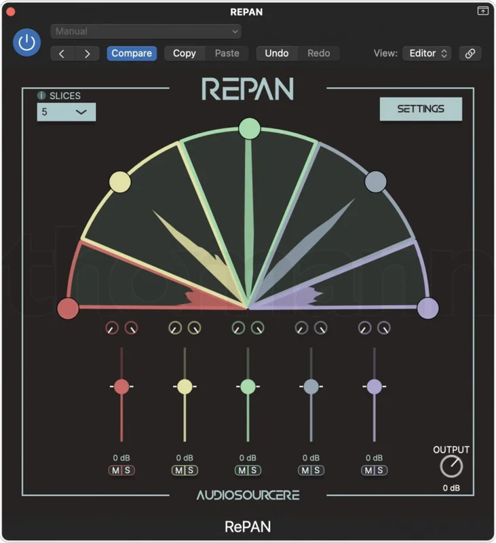The height and width of the screenshot is (543, 496).
Task: Click the yellow slice gain fader knob
Action: [x=185, y=386]
